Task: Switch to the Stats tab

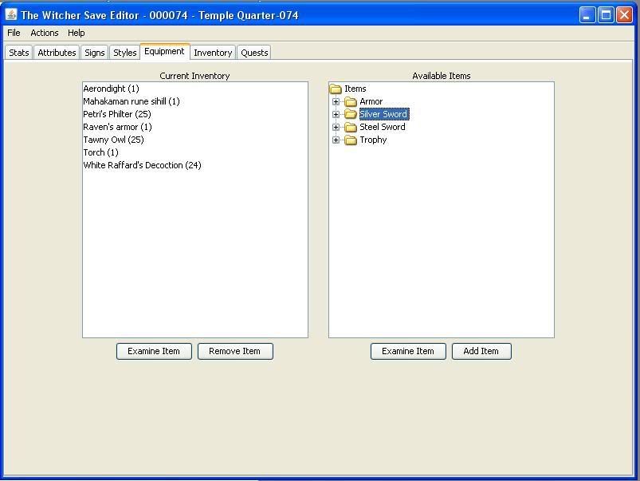Action: [x=19, y=53]
